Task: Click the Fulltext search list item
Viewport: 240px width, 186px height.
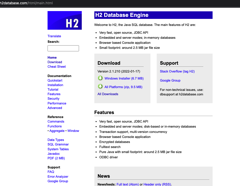Action: (x=110, y=147)
